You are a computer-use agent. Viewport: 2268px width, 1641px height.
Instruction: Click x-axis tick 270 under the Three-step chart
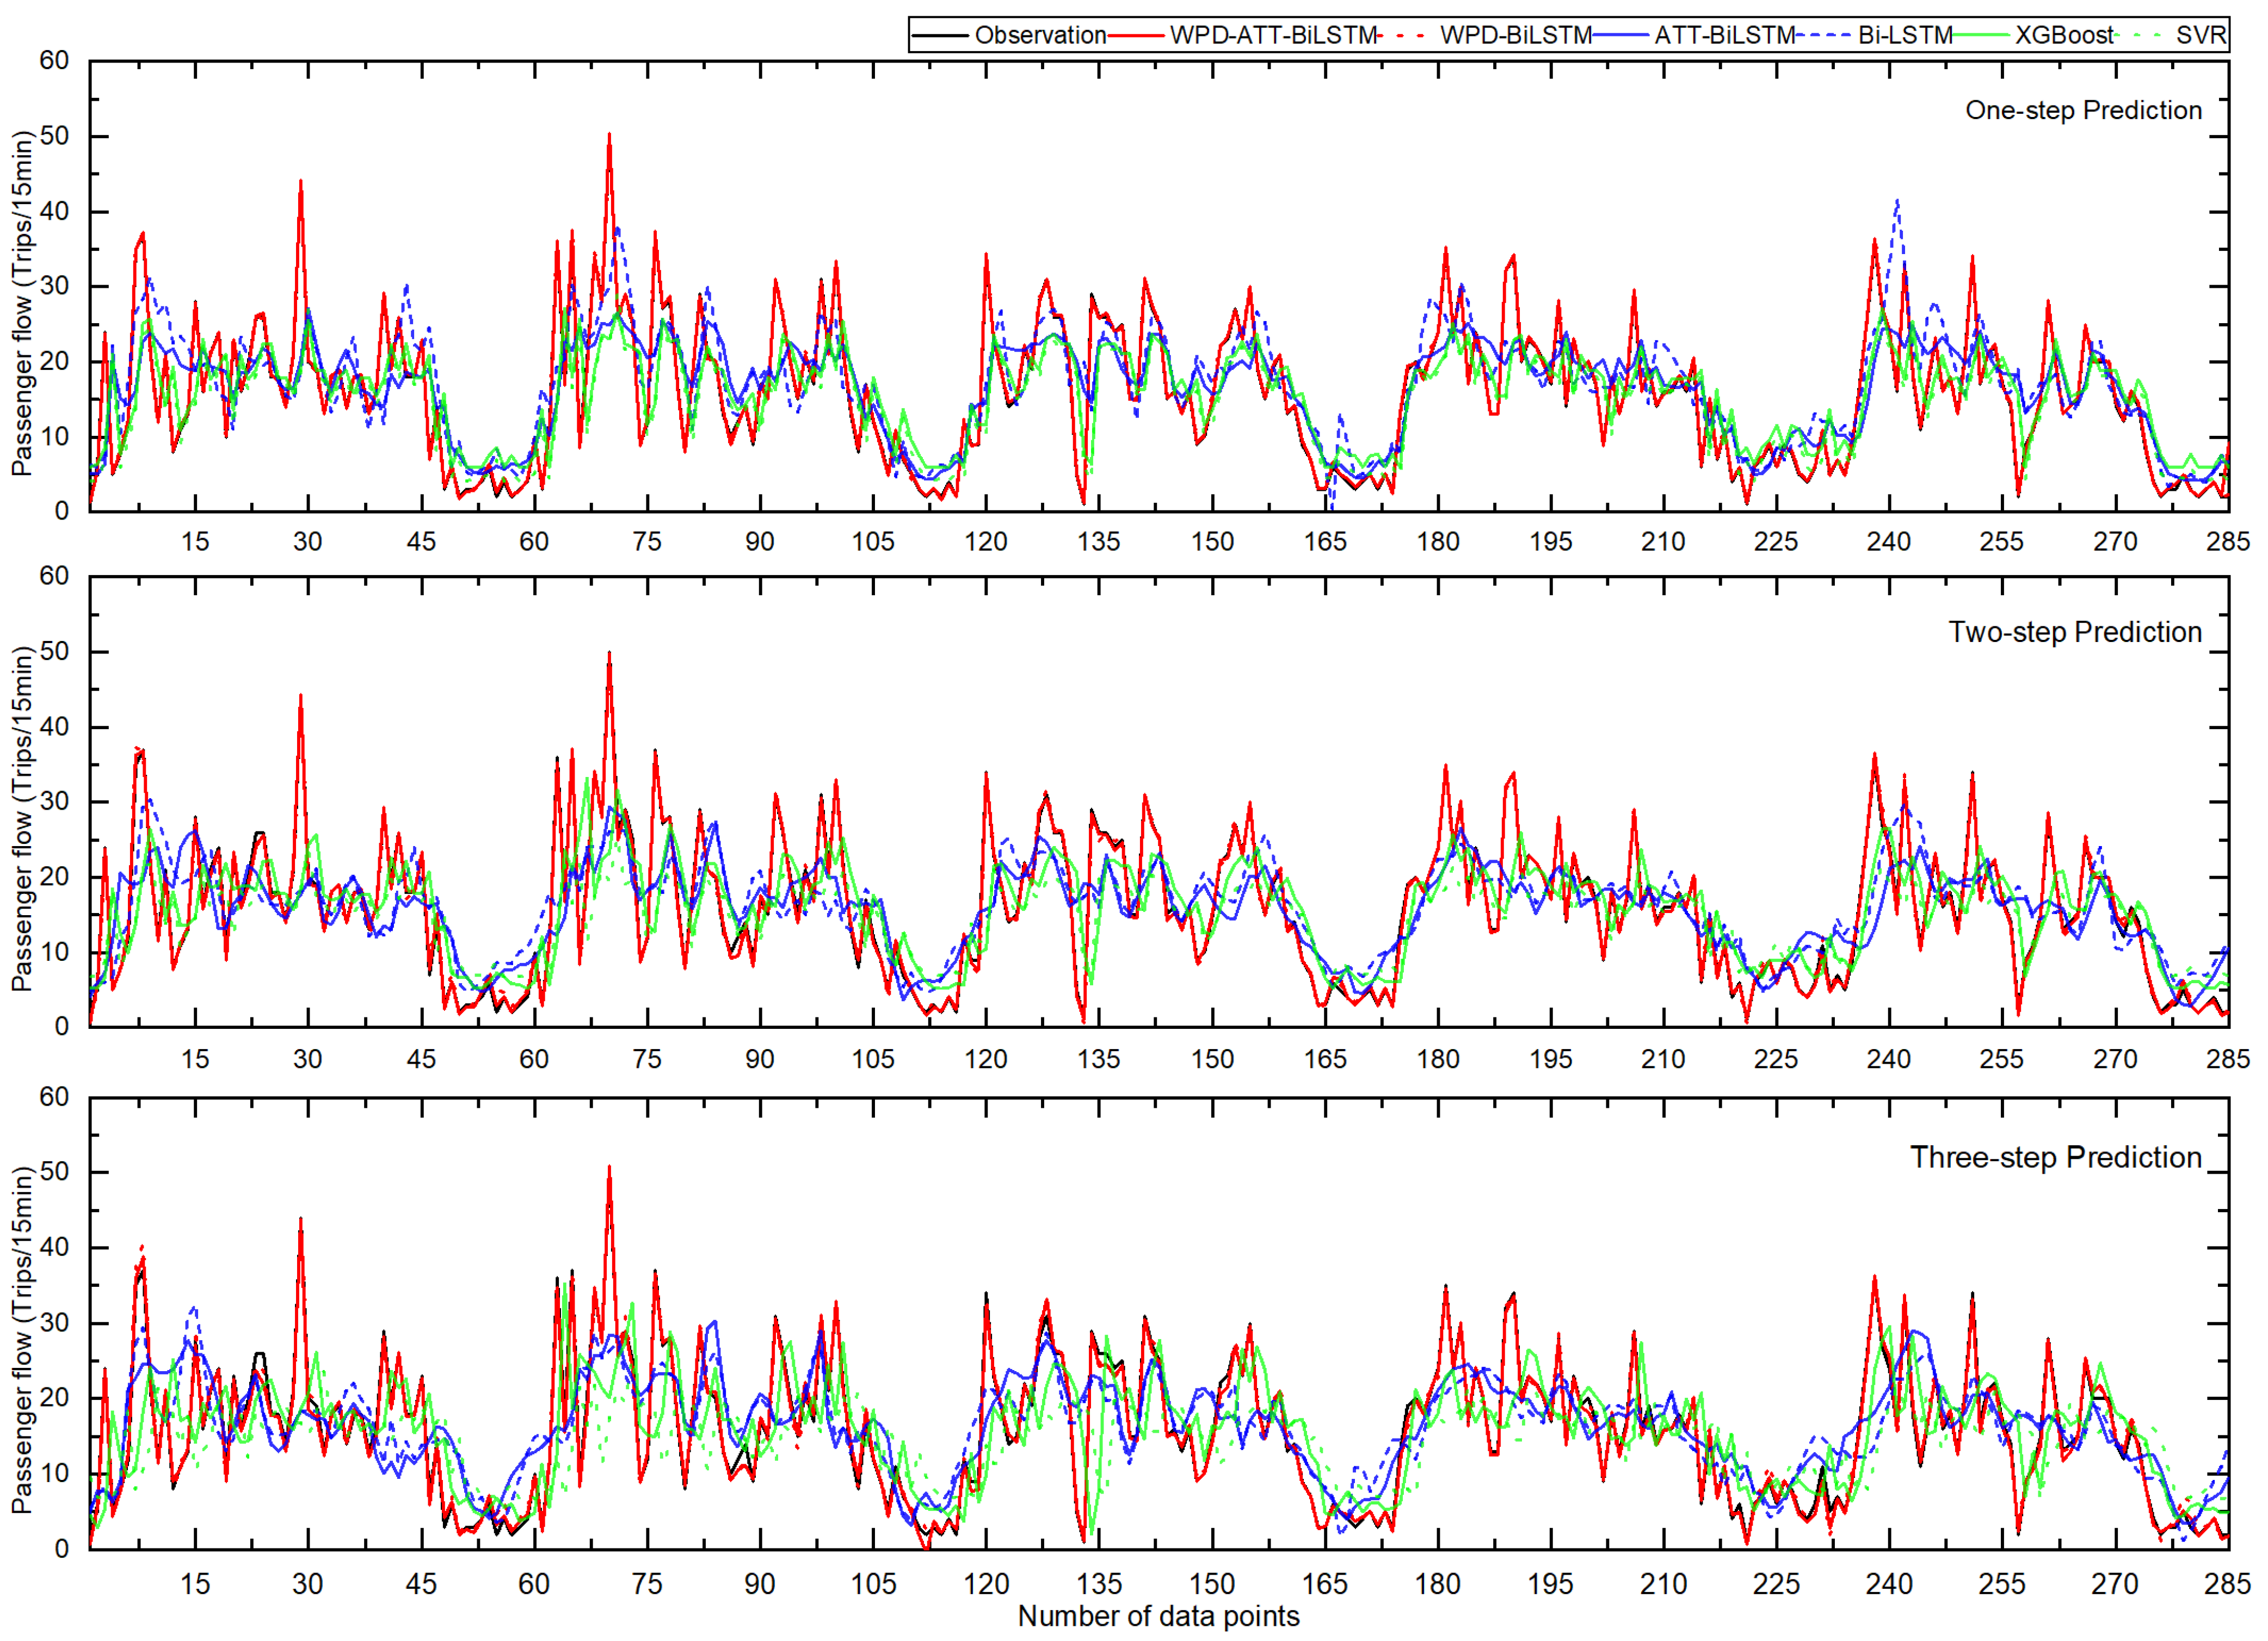point(2115,1584)
